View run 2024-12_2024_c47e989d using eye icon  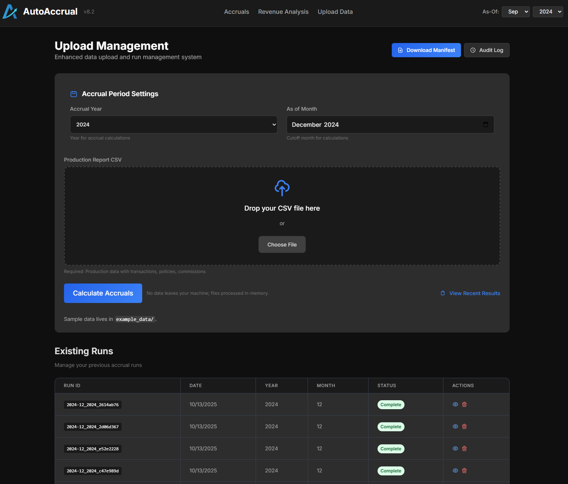pos(455,471)
